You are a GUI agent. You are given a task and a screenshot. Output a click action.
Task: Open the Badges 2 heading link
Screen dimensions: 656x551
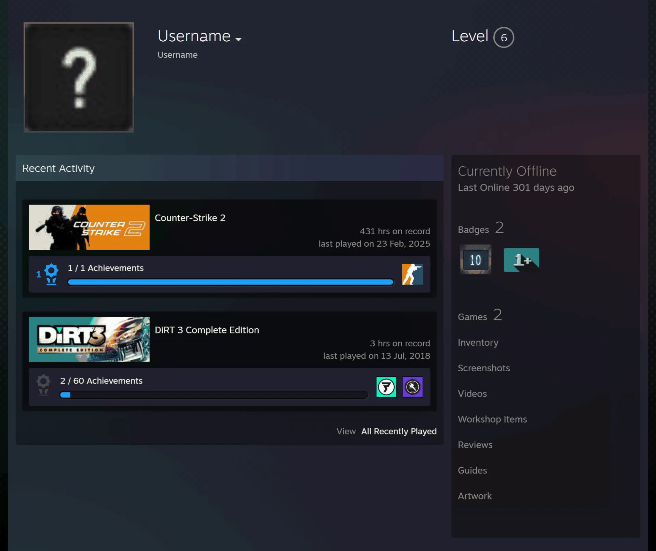tap(481, 228)
